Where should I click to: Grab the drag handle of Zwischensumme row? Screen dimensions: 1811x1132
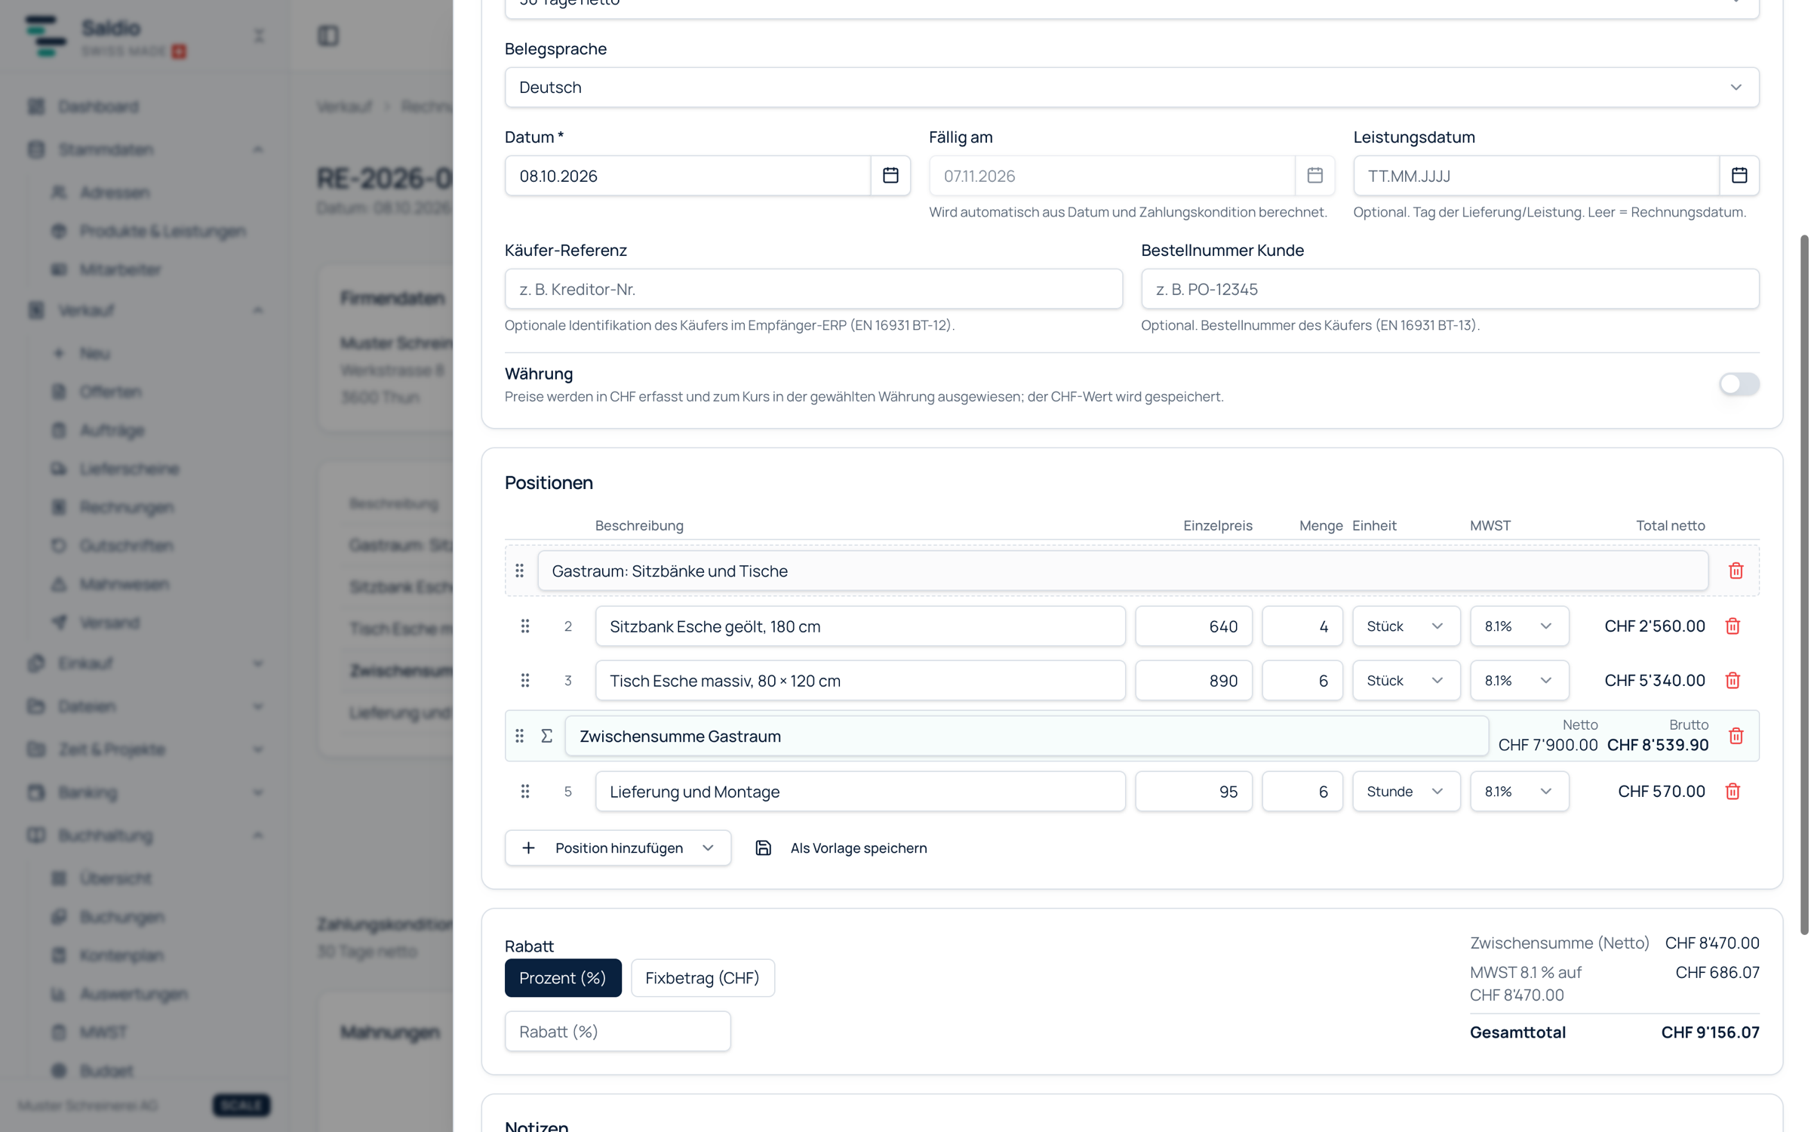(519, 736)
